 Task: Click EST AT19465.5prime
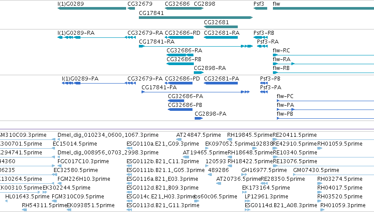click(x=205, y=153)
